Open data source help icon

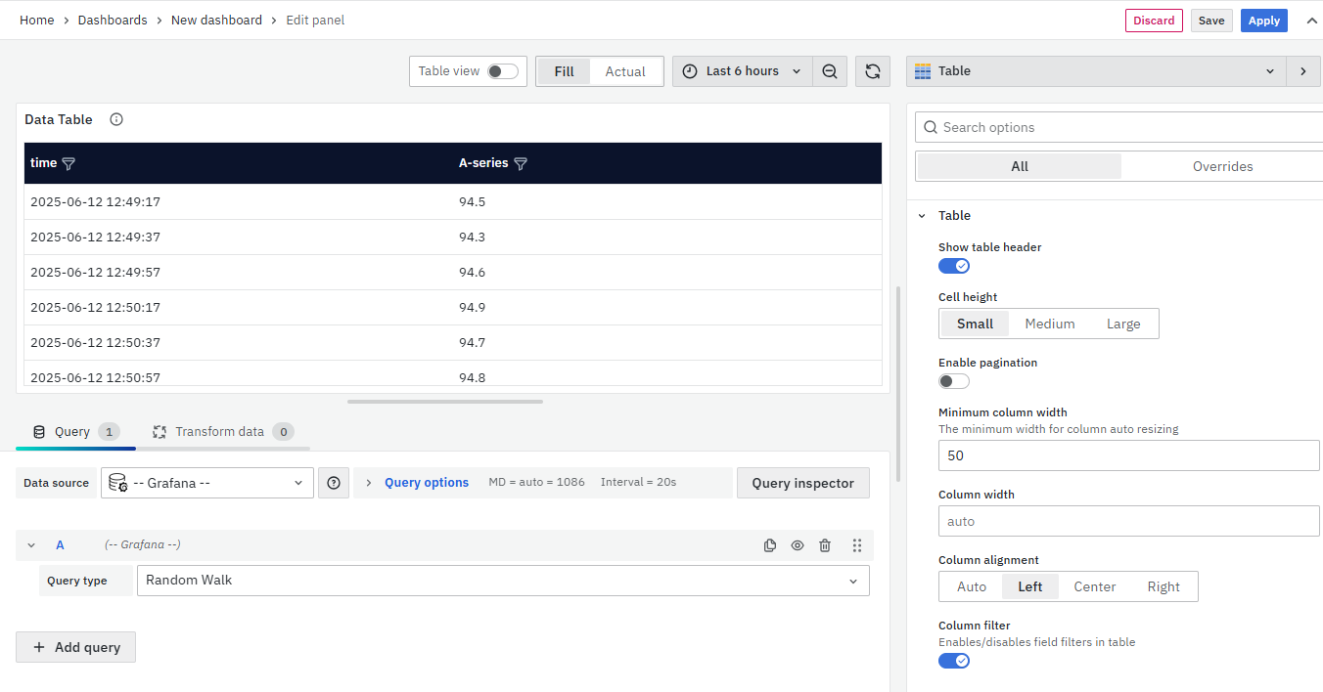coord(334,483)
